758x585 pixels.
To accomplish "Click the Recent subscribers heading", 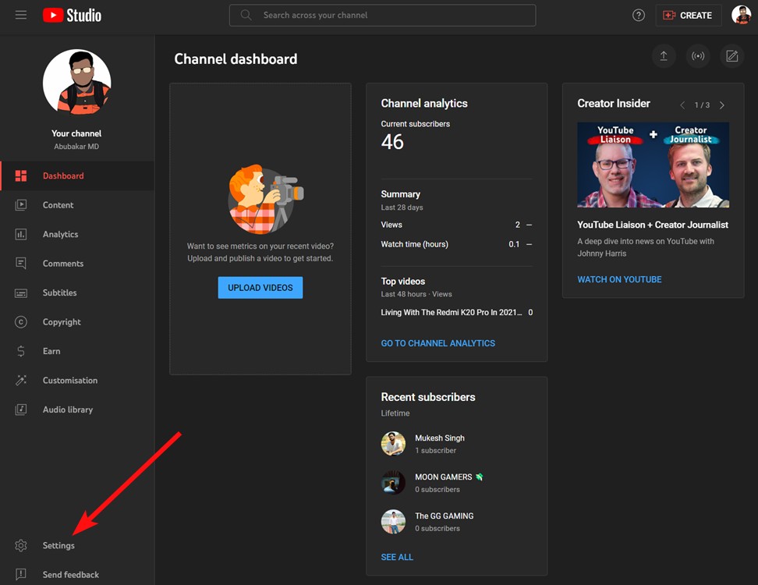I will 428,398.
